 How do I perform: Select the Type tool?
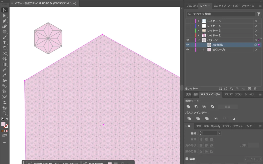[4, 43]
